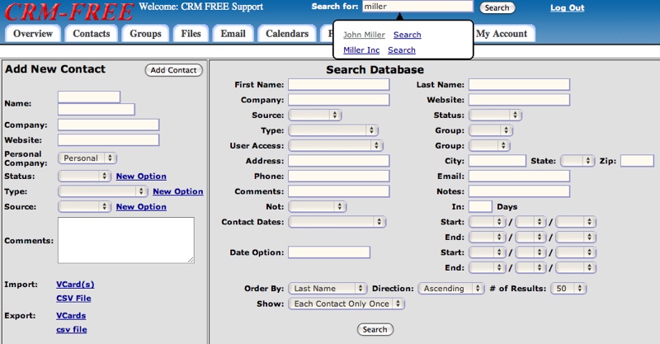This screenshot has width=660, height=344.
Task: Click the Last Name search field
Action: coord(520,85)
